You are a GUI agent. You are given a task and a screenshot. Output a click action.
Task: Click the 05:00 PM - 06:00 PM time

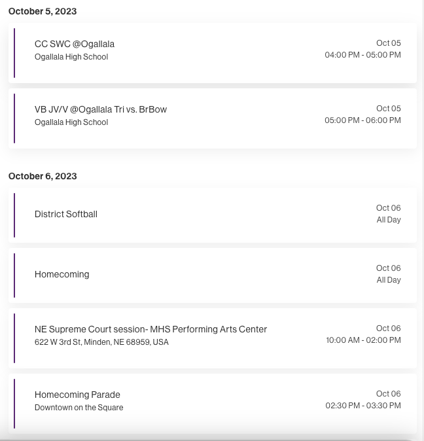[x=362, y=120]
